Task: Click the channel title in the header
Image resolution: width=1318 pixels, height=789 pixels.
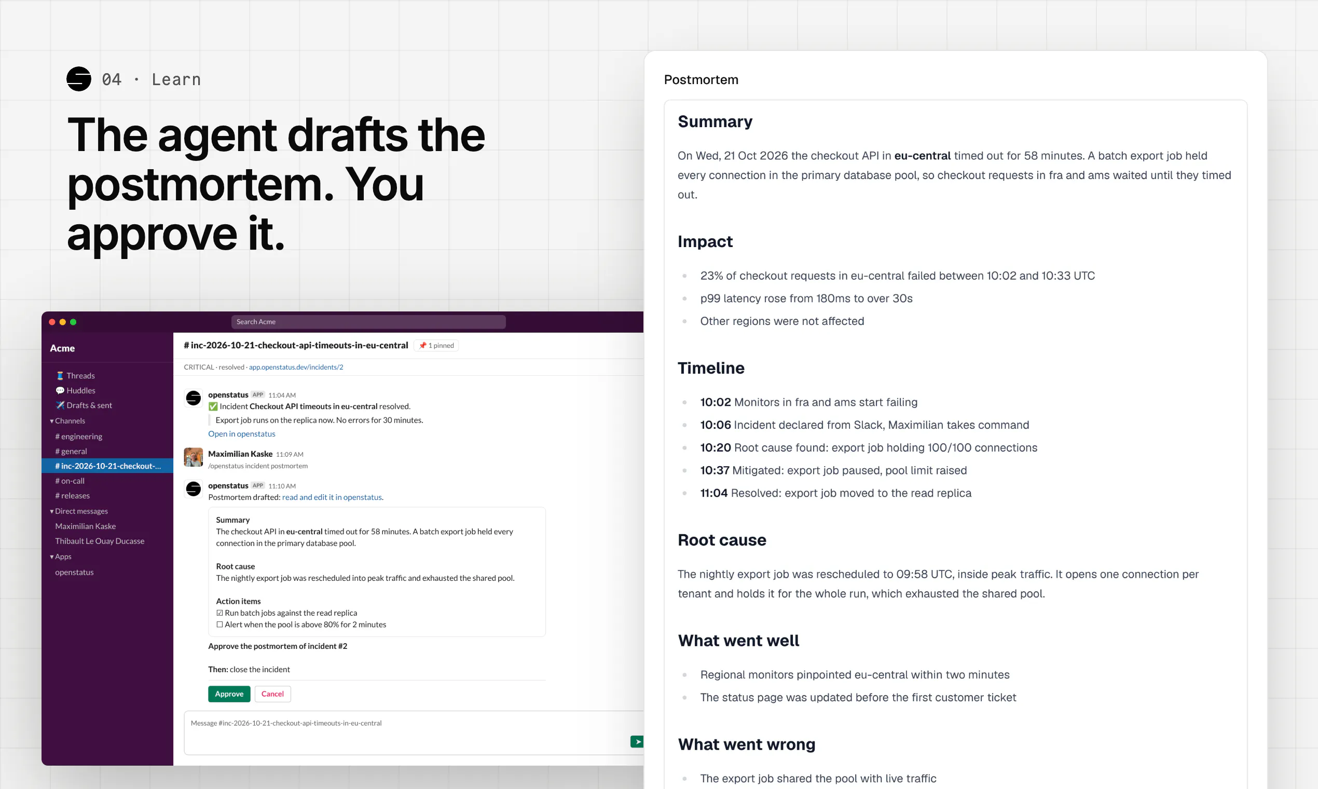Action: point(296,346)
